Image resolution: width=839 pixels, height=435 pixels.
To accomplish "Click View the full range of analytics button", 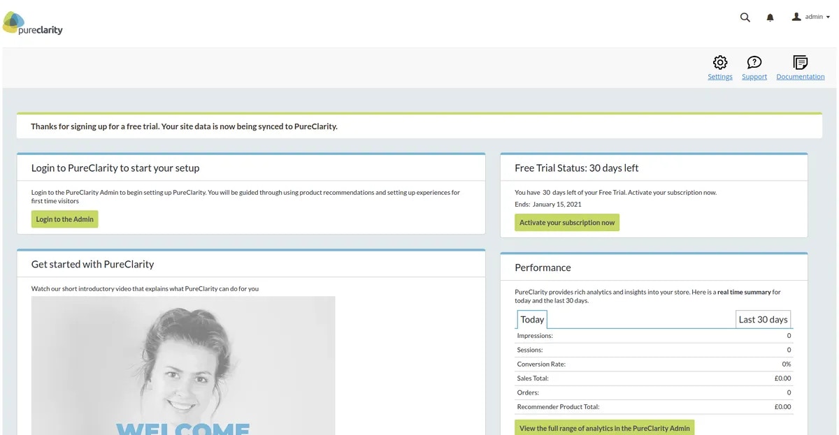I will click(605, 428).
